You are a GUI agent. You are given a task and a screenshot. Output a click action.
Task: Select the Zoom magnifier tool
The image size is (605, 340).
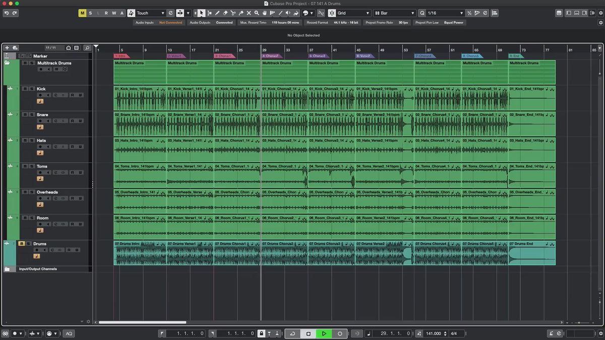(257, 13)
